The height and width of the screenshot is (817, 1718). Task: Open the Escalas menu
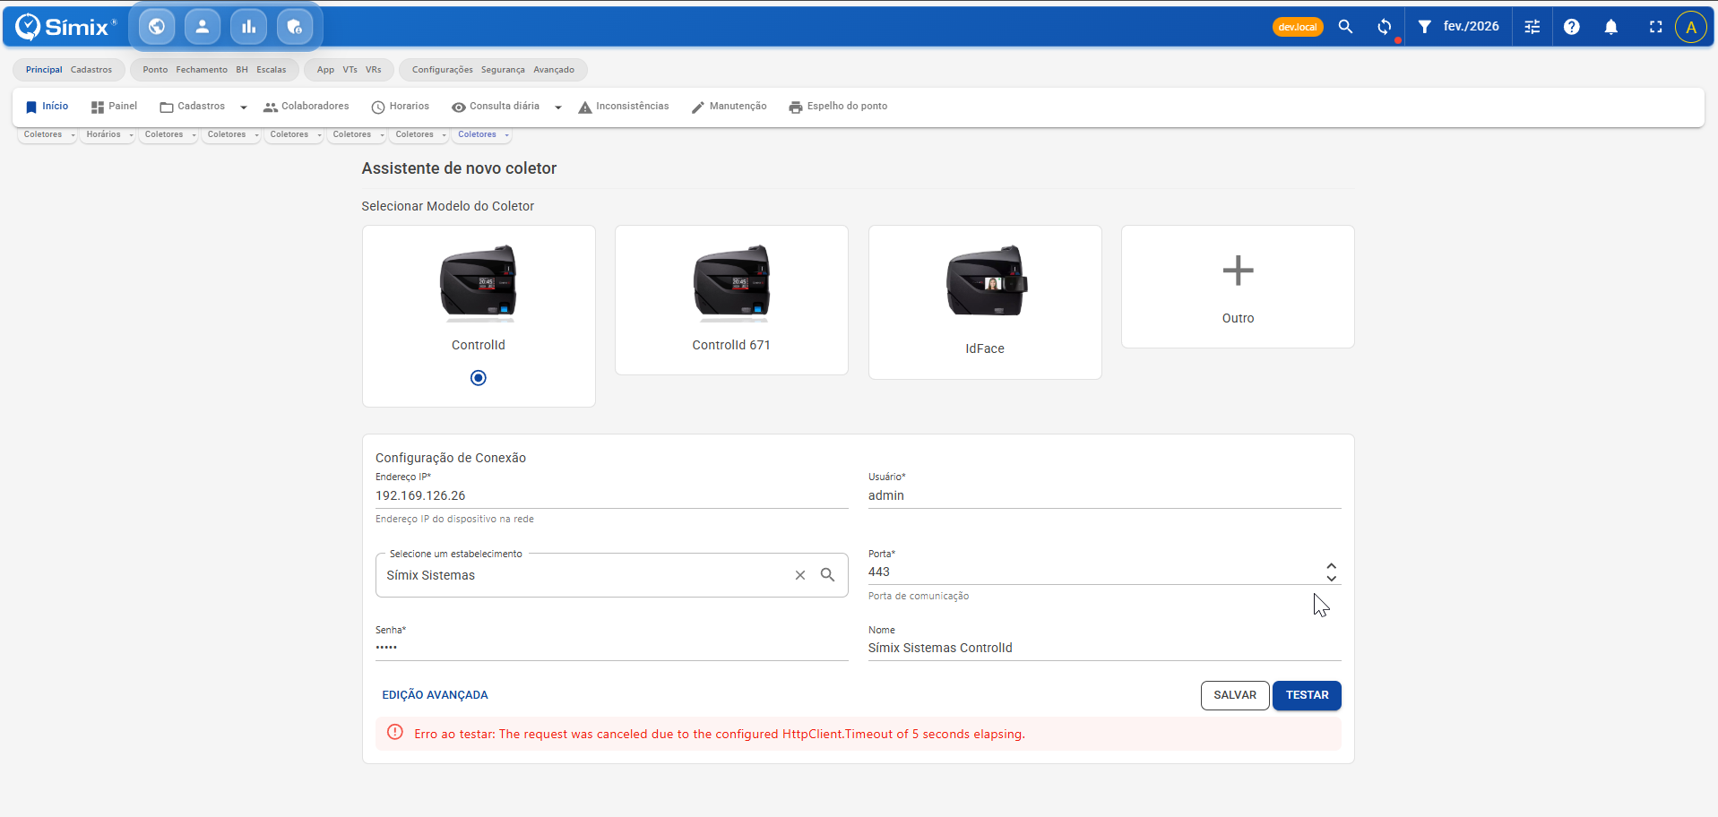point(272,70)
